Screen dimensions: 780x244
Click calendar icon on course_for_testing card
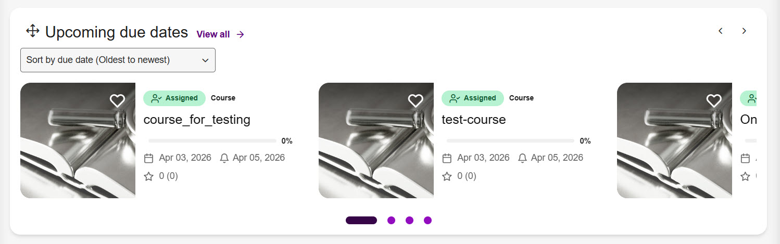[x=149, y=158]
